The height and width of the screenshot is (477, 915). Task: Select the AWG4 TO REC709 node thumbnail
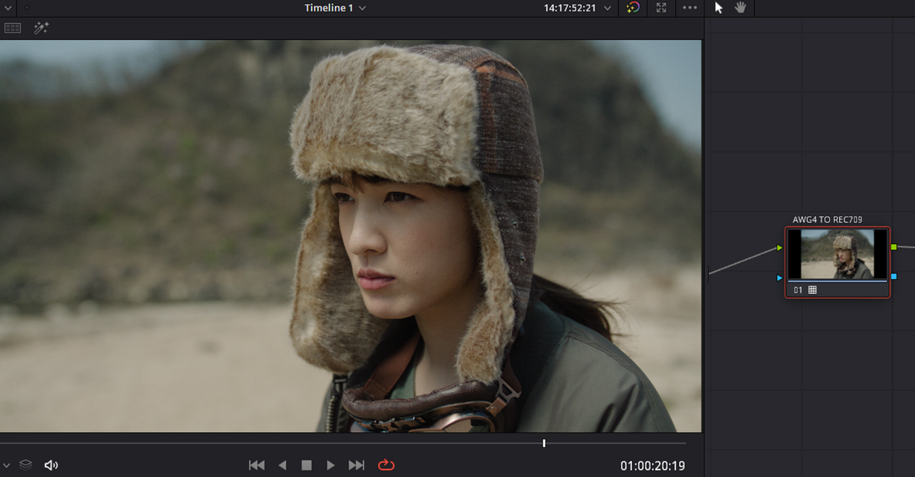click(x=838, y=254)
